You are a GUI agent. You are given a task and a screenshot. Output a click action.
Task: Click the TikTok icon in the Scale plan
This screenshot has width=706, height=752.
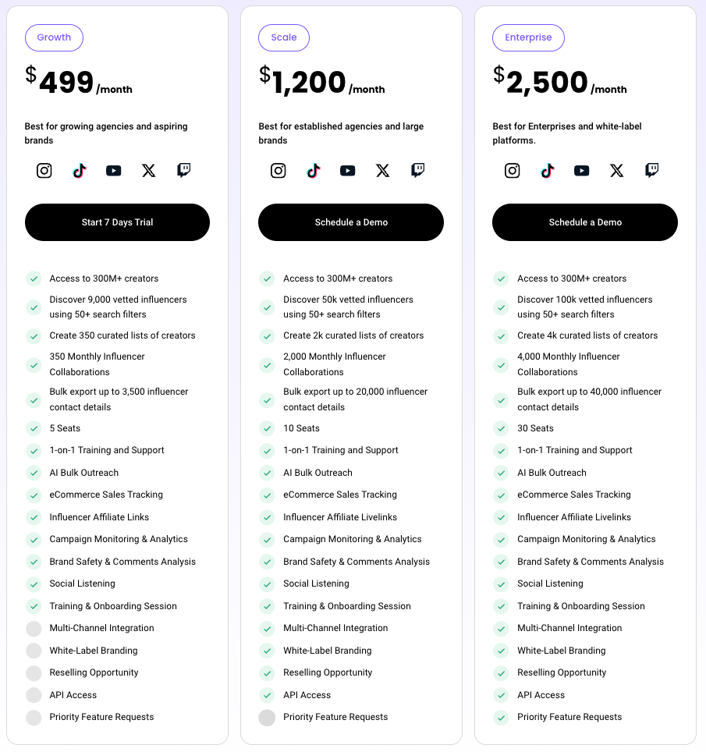[313, 170]
